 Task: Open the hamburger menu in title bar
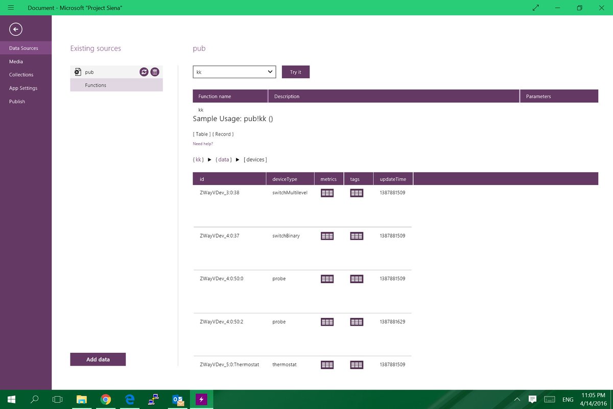click(x=11, y=8)
